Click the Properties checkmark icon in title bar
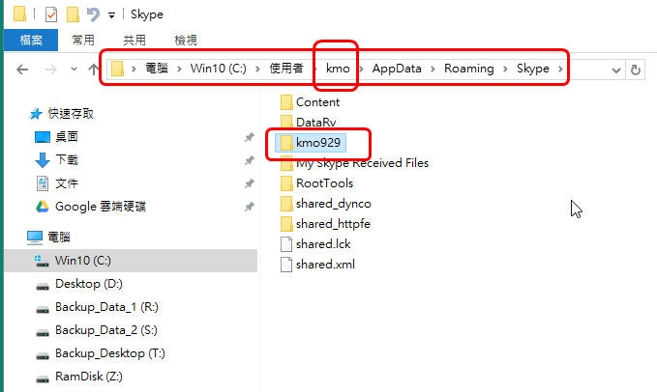This screenshot has width=657, height=392. pyautogui.click(x=51, y=14)
